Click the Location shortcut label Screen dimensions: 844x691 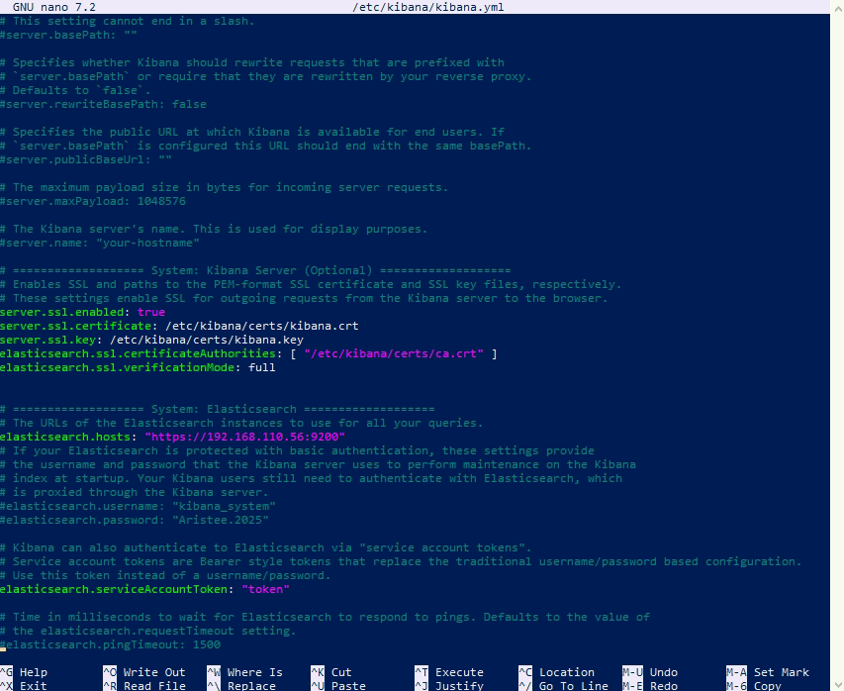pyautogui.click(x=567, y=672)
